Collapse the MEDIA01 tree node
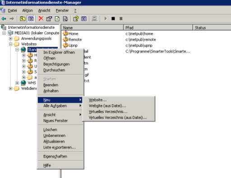The width and height of the screenshot is (231, 178). click(4, 33)
